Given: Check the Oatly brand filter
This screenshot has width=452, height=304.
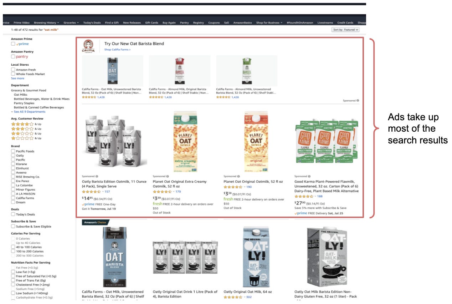Looking at the screenshot, I should [x=13, y=156].
